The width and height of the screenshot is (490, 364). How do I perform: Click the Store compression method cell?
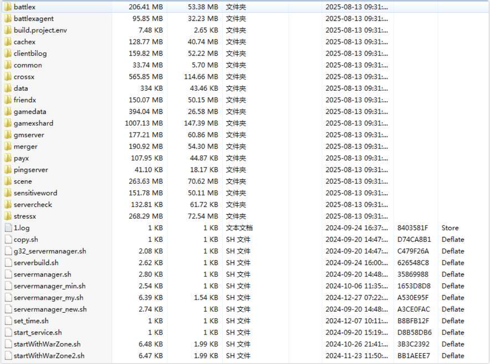[450, 228]
